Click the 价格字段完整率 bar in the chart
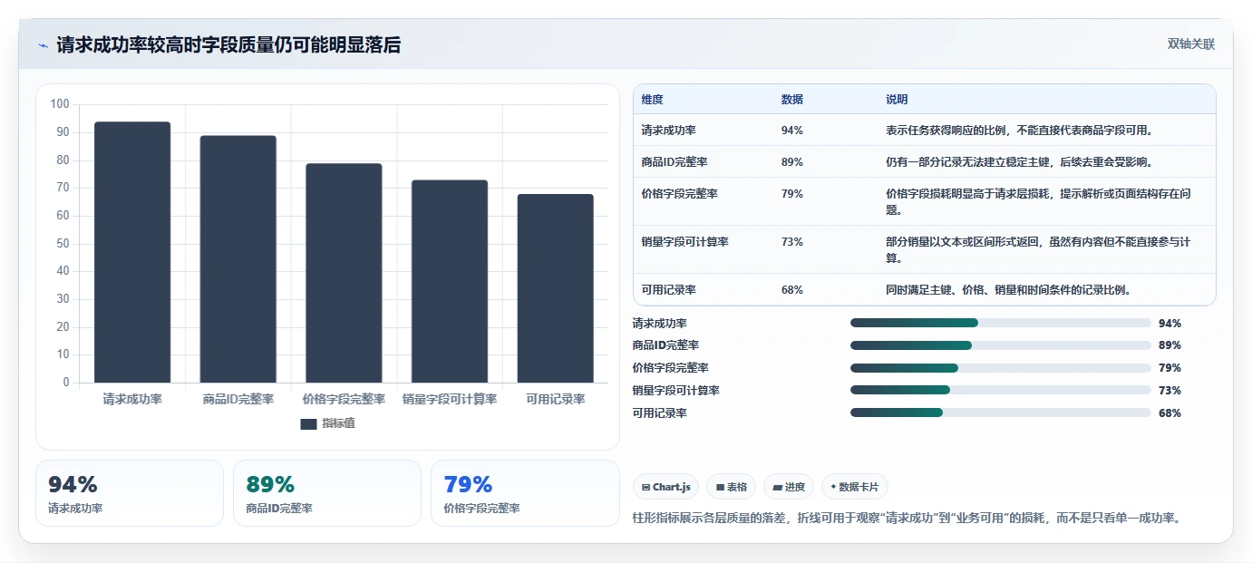 344,273
